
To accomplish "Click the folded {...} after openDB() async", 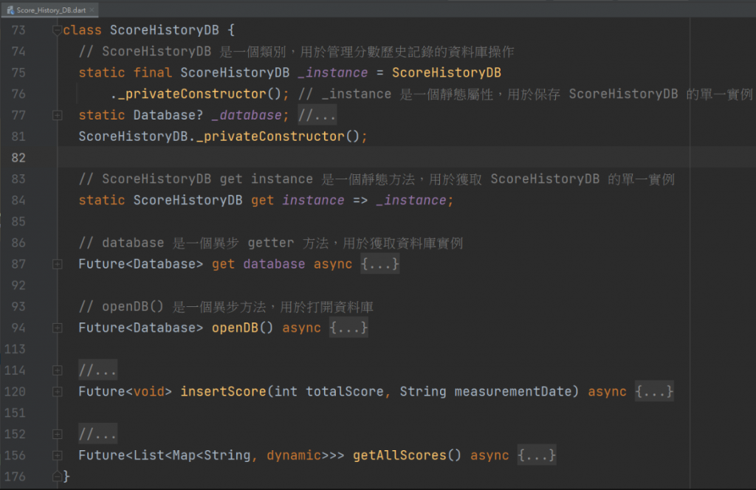I will coord(348,328).
